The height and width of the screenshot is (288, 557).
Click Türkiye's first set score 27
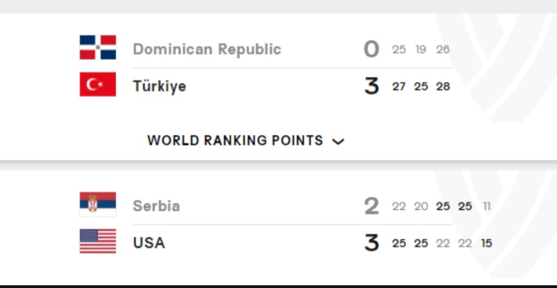click(399, 87)
